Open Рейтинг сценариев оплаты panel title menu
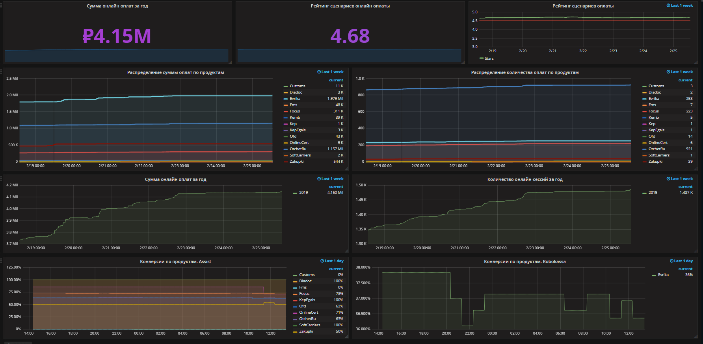The image size is (703, 344). (x=583, y=6)
